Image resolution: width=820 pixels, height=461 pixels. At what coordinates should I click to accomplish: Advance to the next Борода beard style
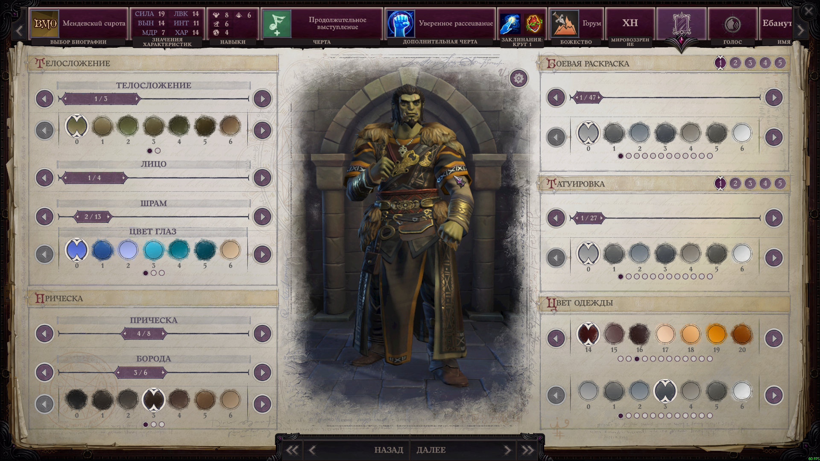(262, 372)
